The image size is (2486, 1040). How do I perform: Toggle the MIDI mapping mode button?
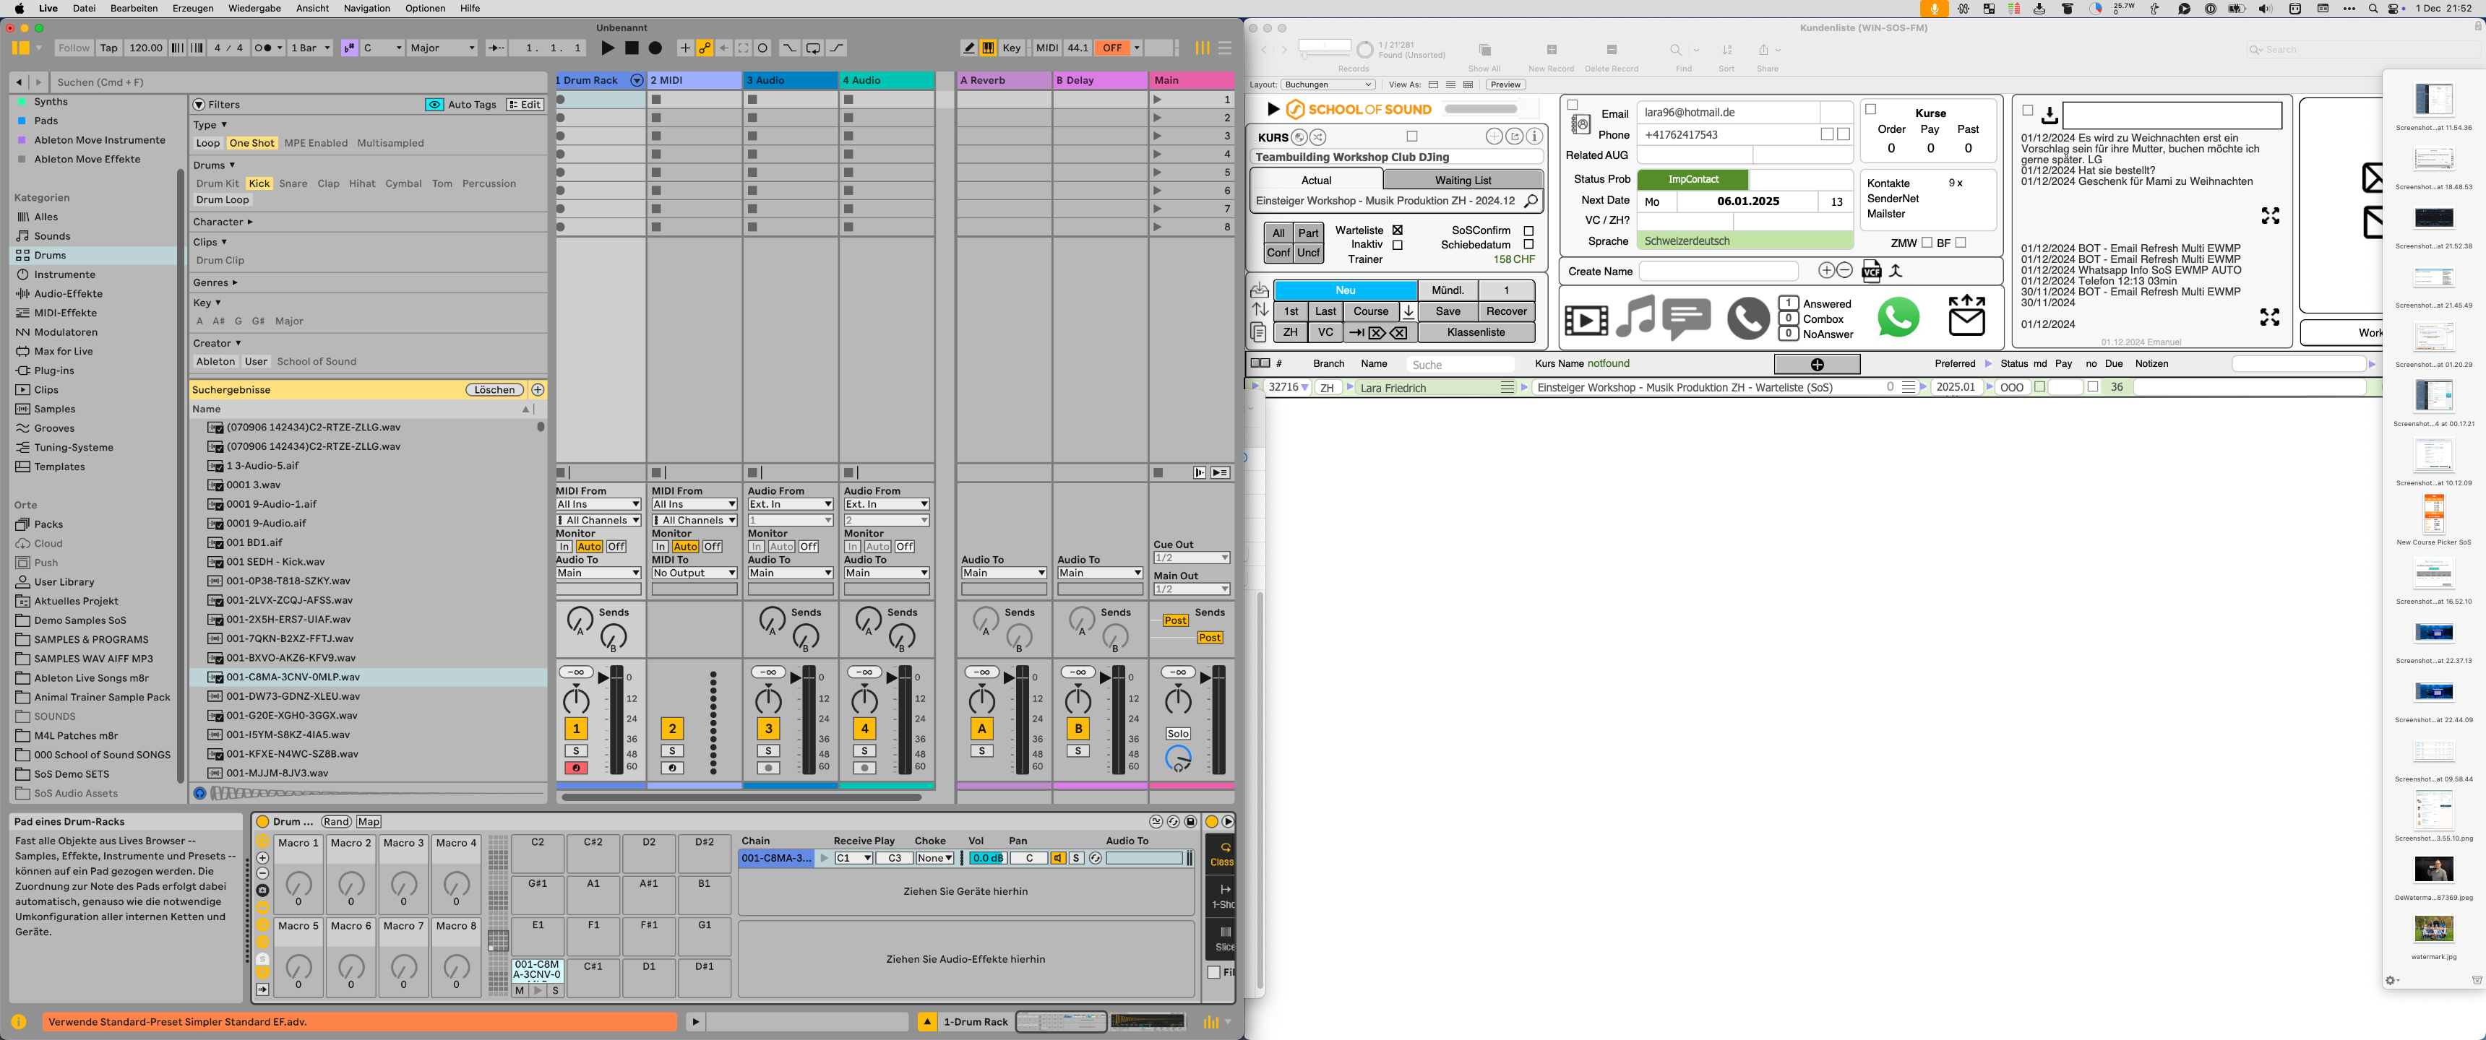(1047, 47)
